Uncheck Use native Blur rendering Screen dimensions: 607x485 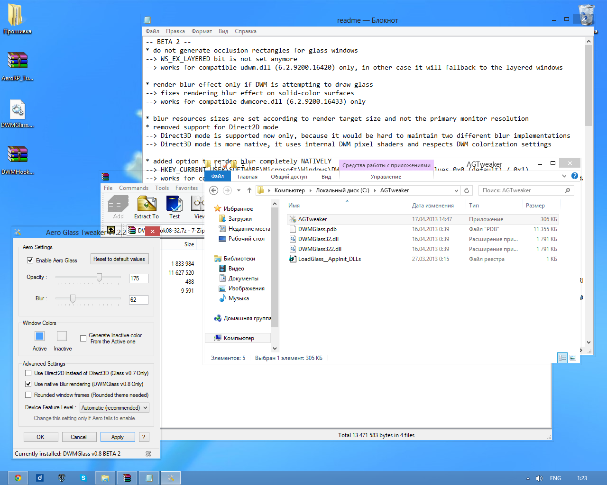[x=28, y=384]
